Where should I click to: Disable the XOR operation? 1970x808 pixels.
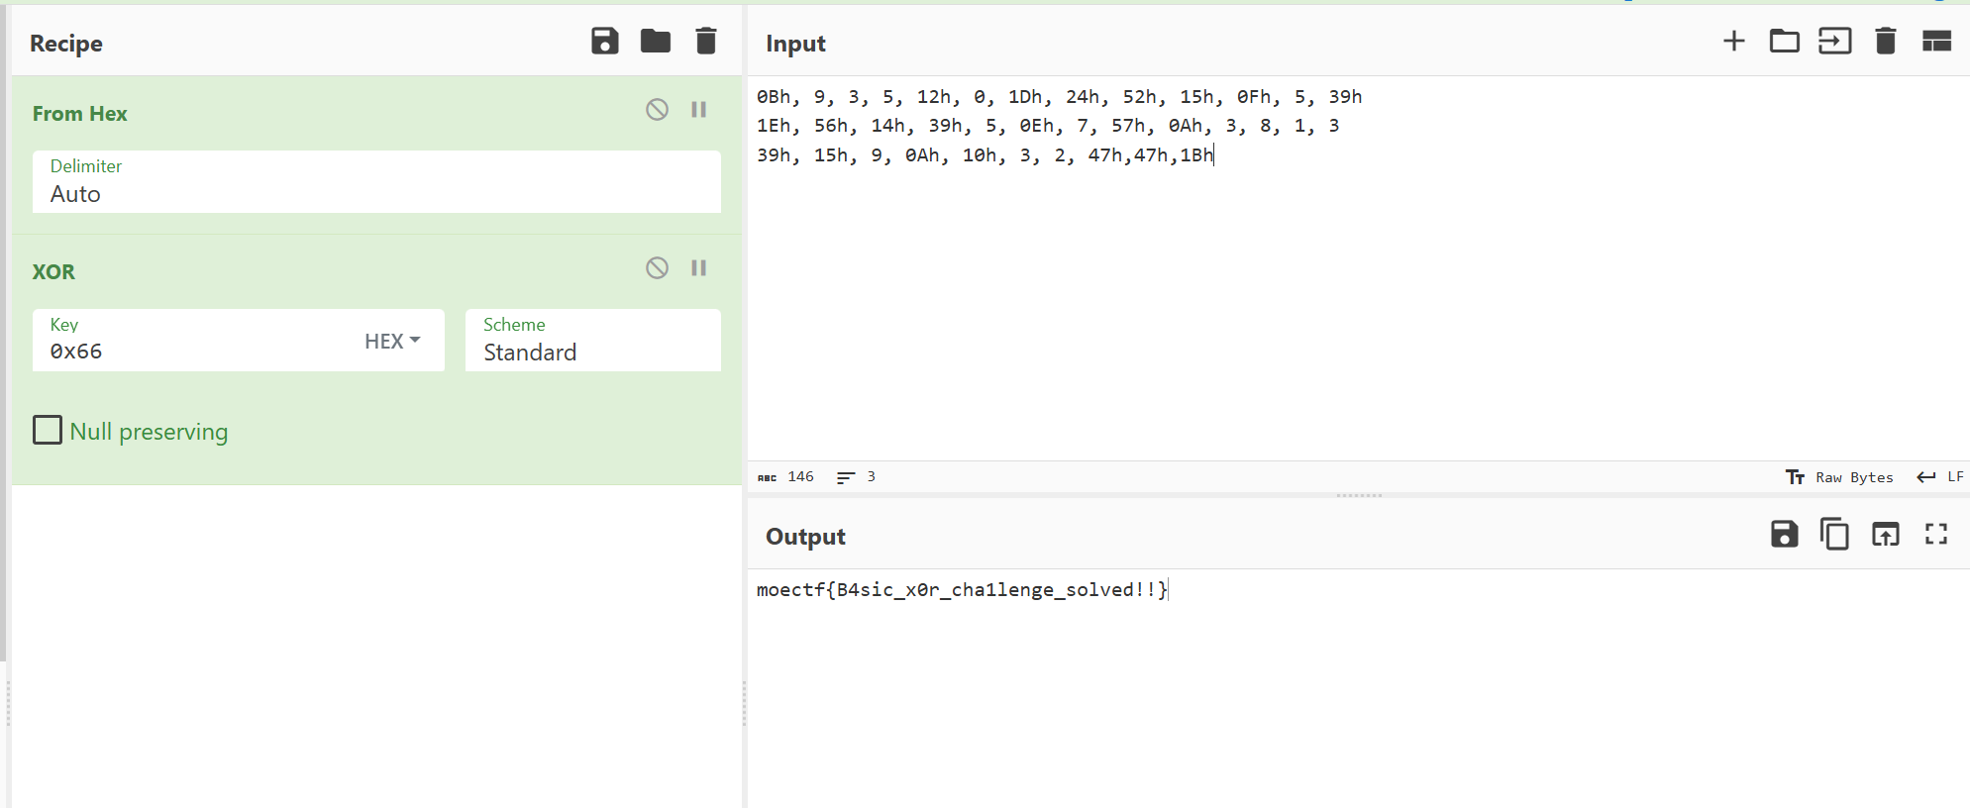tap(657, 268)
